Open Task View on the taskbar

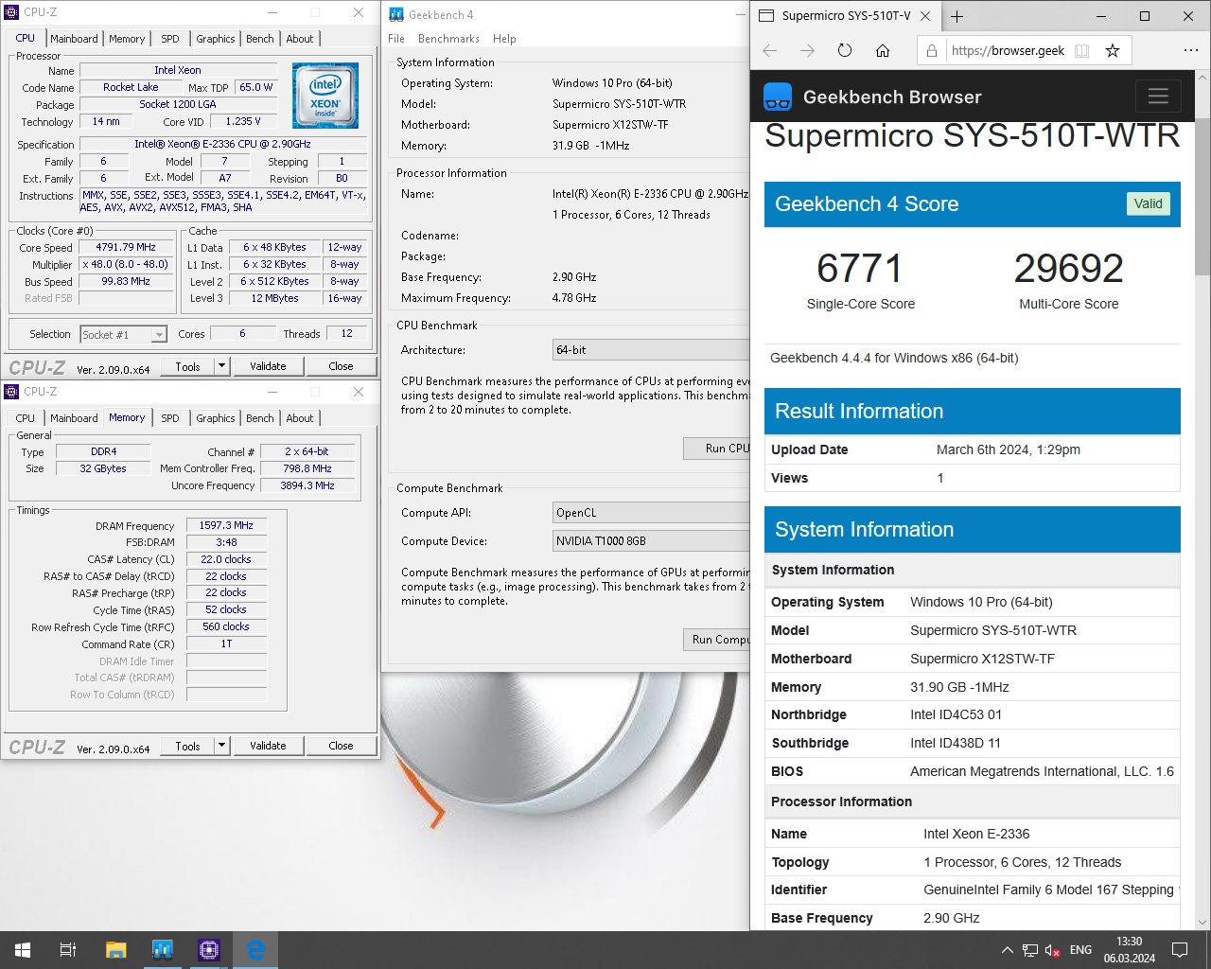click(x=68, y=950)
